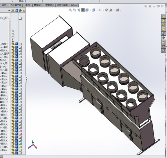Switch to the 管筒设计 tab
Image resolution: width=167 pixels, height=158 pixels.
[x=50, y=5]
